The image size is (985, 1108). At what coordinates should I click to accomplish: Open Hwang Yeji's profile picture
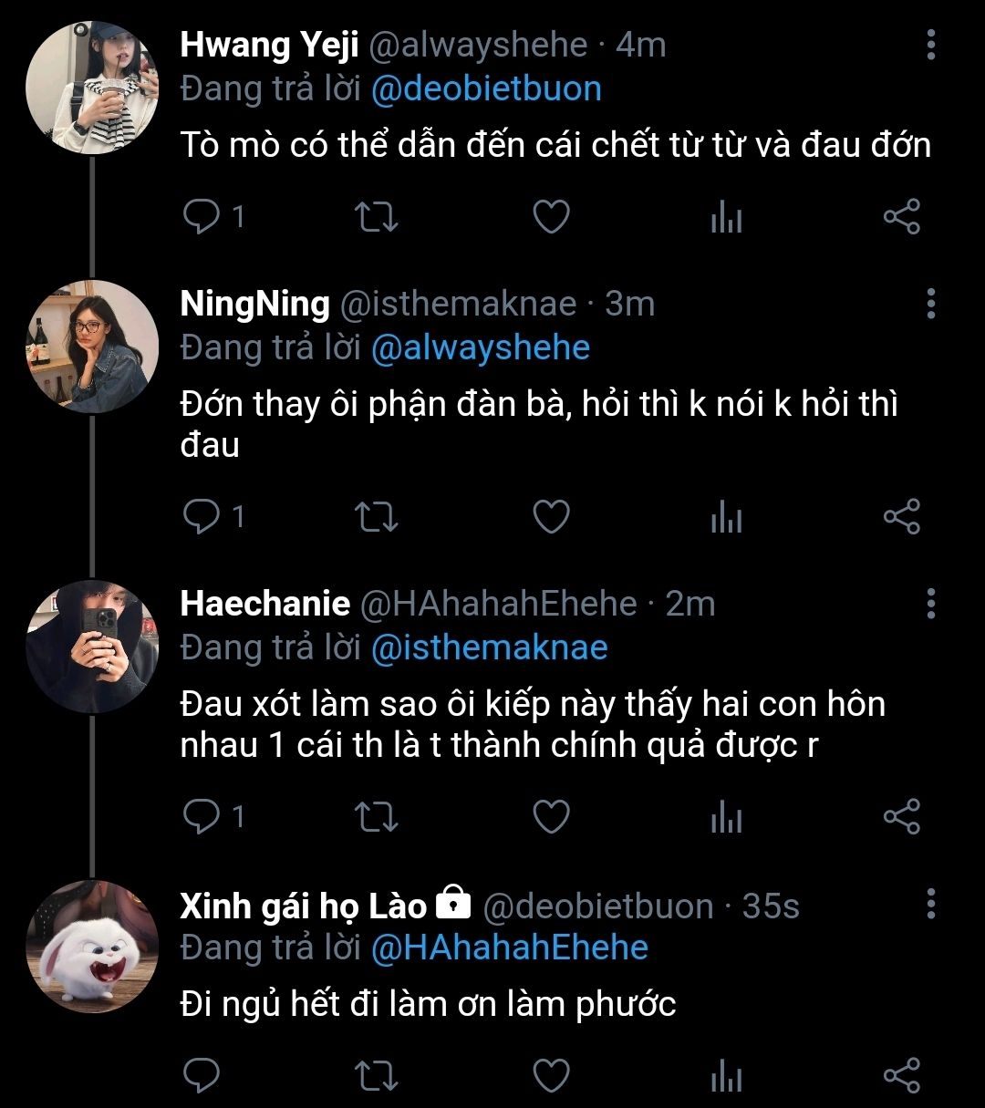tap(92, 88)
